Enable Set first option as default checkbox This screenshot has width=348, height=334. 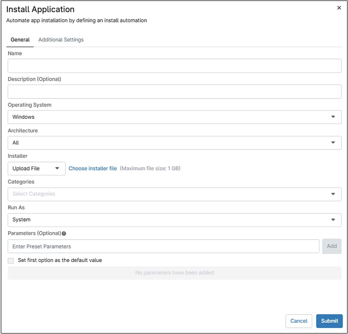pyautogui.click(x=11, y=261)
